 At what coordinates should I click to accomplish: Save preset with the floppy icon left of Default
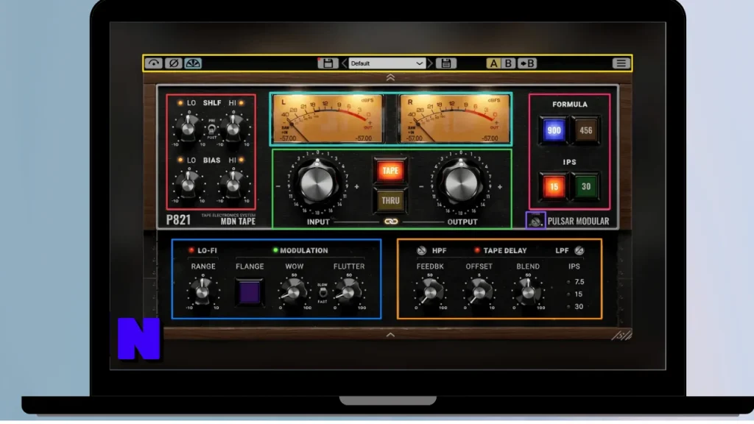tap(328, 63)
